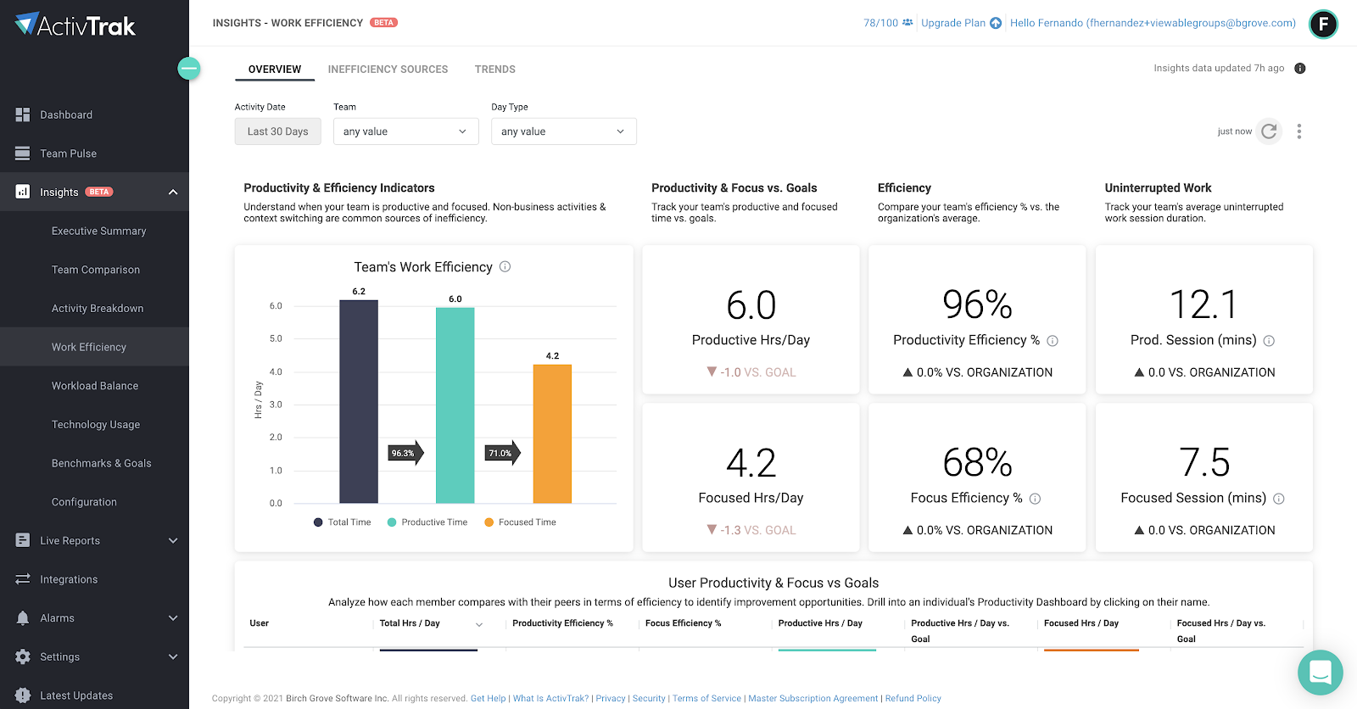Click the Alarms bell icon
The image size is (1357, 709).
23,618
